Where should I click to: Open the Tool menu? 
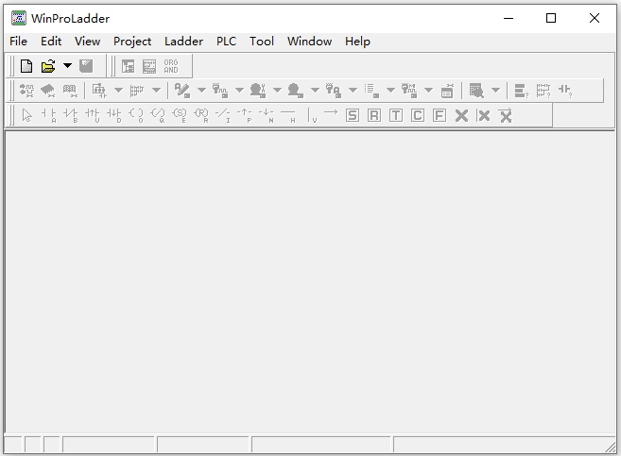(x=262, y=42)
